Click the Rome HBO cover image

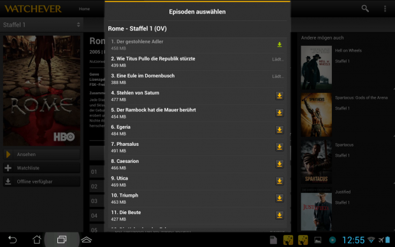(x=41, y=90)
